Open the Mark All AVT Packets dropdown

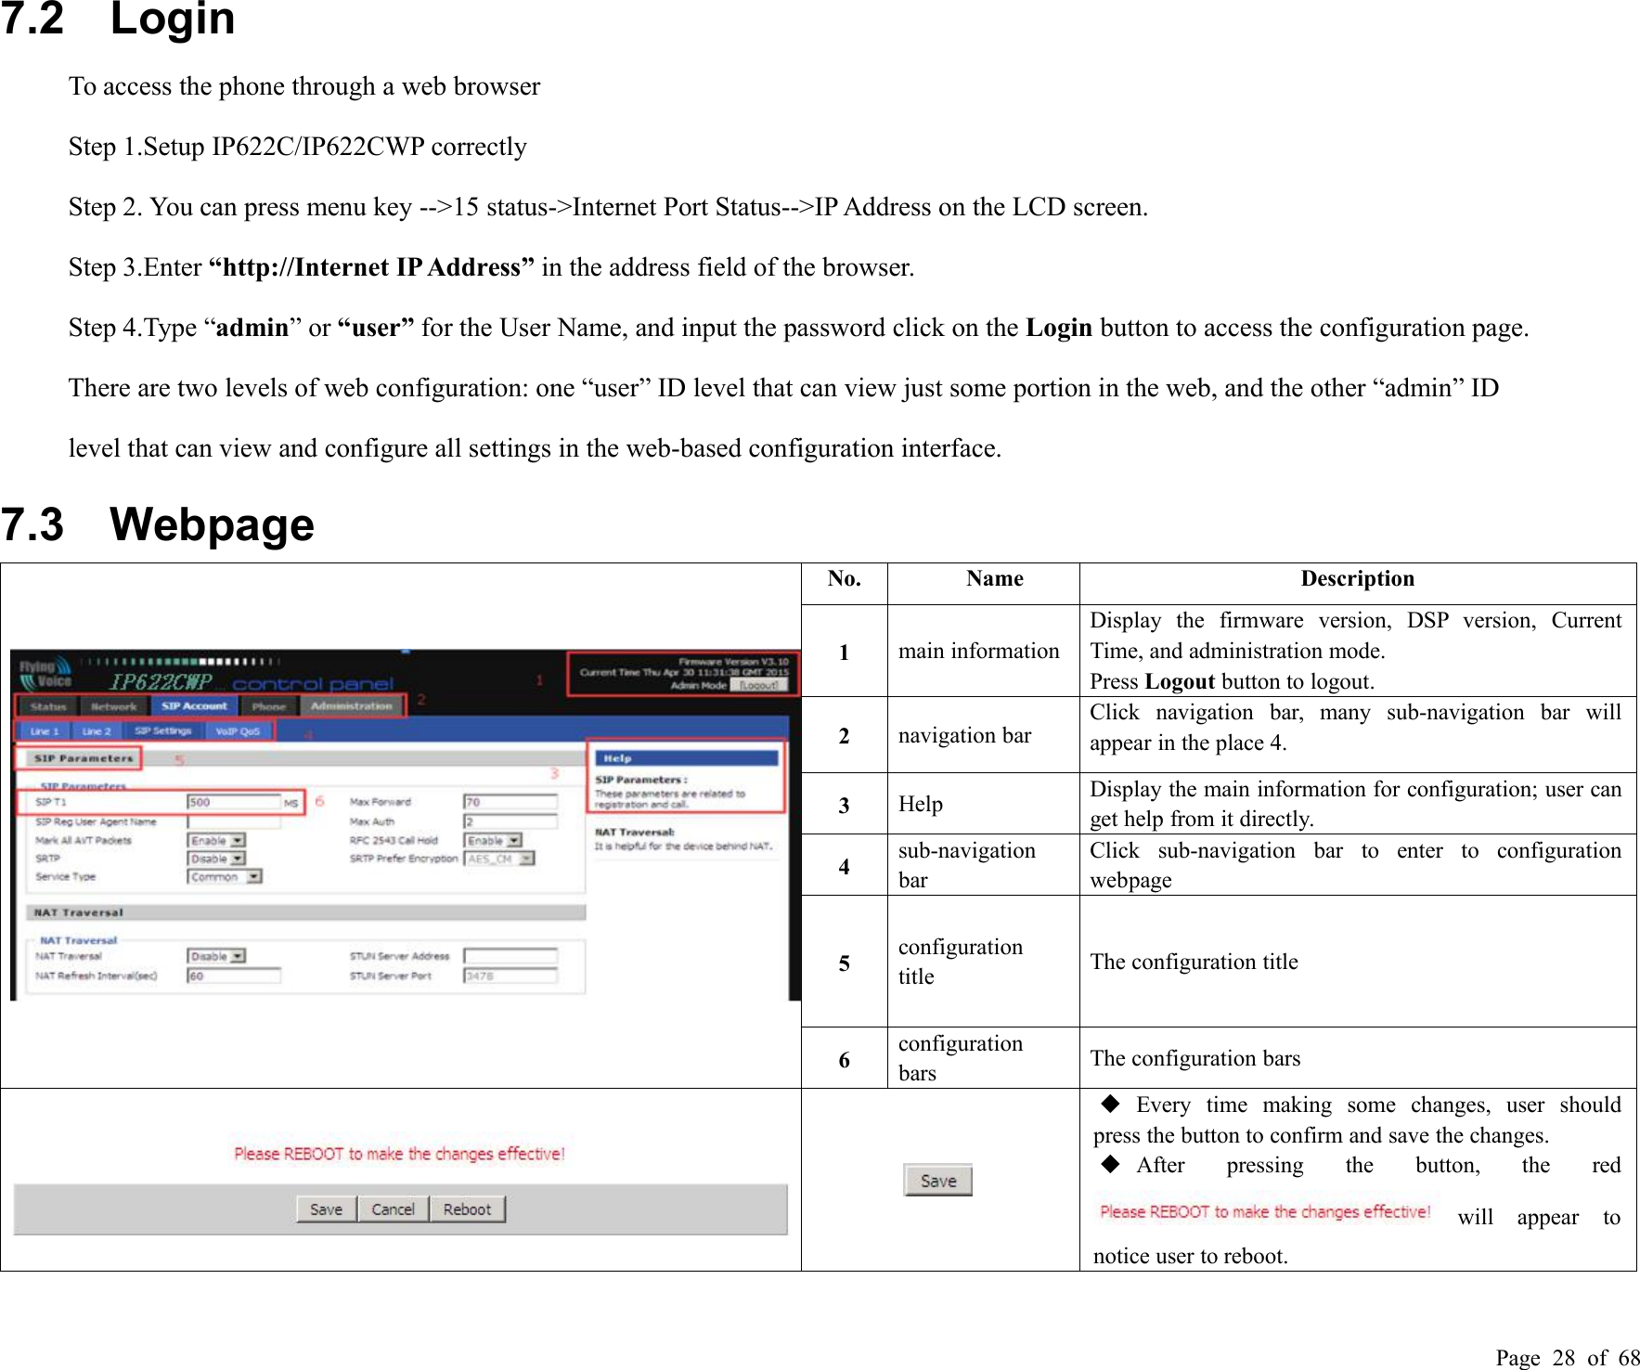point(217,840)
